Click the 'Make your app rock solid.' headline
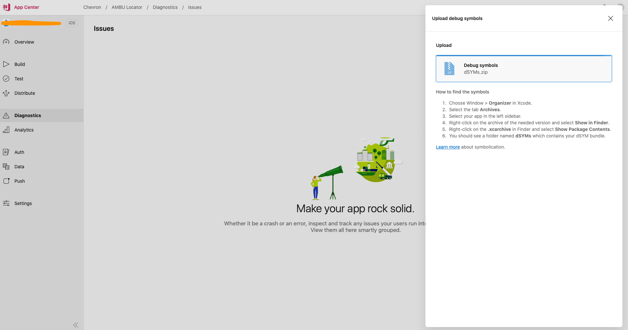Viewport: 628px width, 330px height. pyautogui.click(x=356, y=209)
